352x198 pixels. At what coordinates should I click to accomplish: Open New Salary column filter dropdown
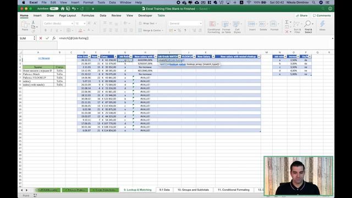point(213,56)
